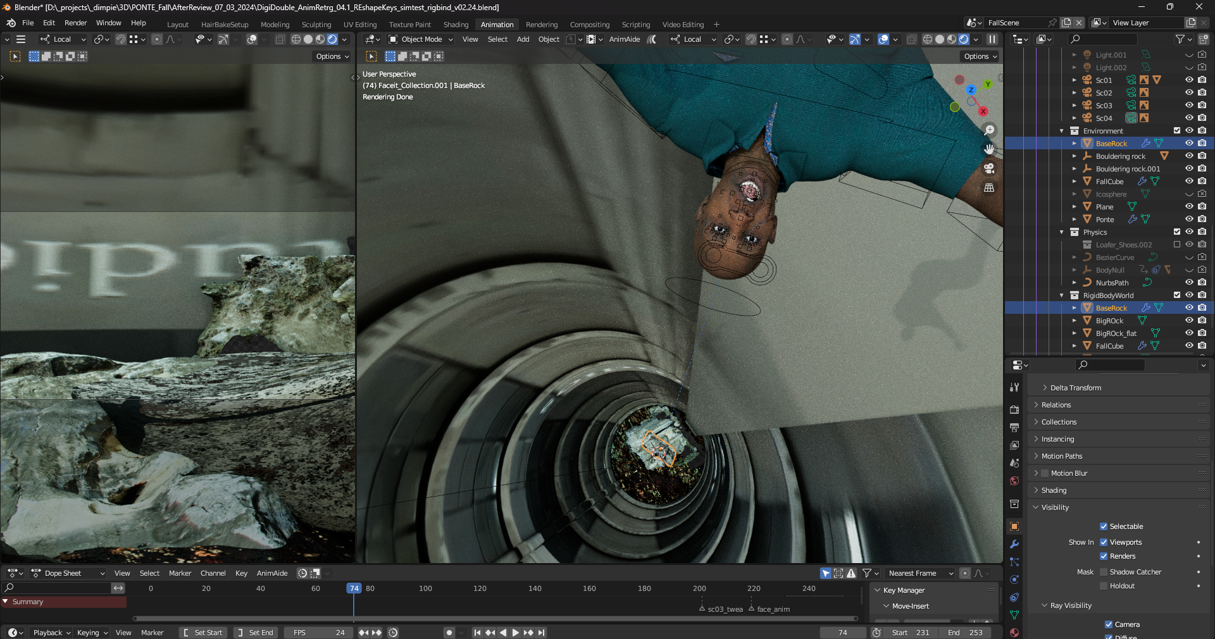
Task: Click the End frame field
Action: (966, 633)
